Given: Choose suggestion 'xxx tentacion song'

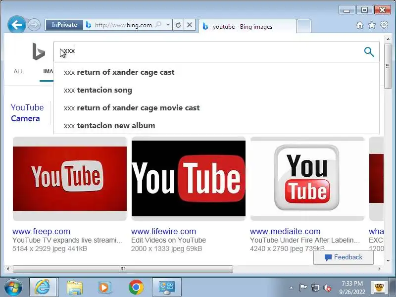Looking at the screenshot, I should click(216, 90).
